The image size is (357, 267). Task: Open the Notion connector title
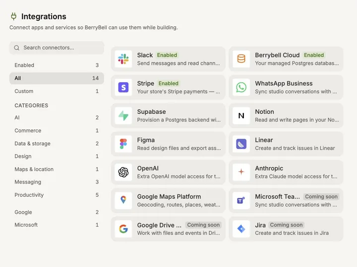pyautogui.click(x=264, y=112)
